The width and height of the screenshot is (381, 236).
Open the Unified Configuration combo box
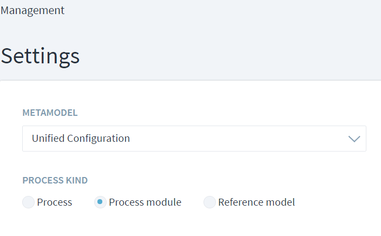pyautogui.click(x=194, y=139)
